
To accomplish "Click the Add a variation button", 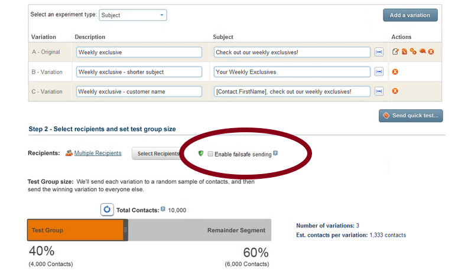I will click(410, 15).
